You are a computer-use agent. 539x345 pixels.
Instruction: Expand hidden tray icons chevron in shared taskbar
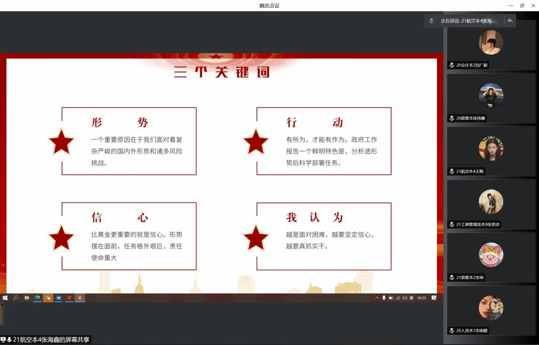[377, 298]
